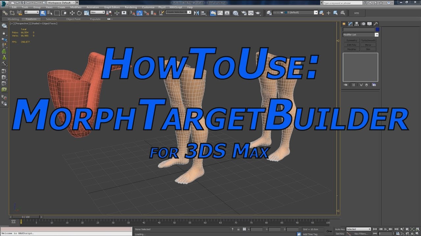Activate the Select Object tool
This screenshot has height=236, width=421.
point(43,13)
